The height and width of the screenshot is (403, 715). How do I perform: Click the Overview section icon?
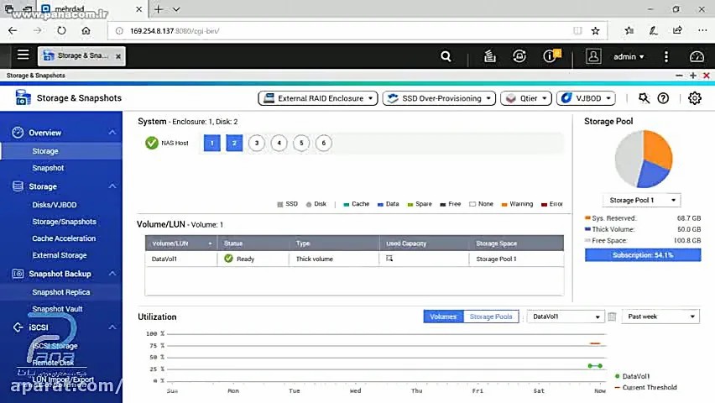pyautogui.click(x=18, y=133)
